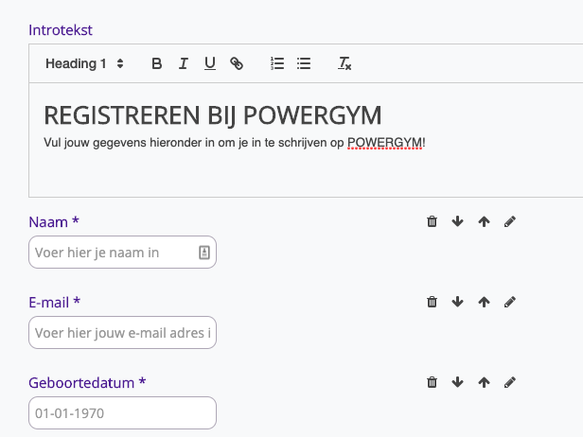This screenshot has width=583, height=437.
Task: Move the Naam field up
Action: [x=484, y=221]
